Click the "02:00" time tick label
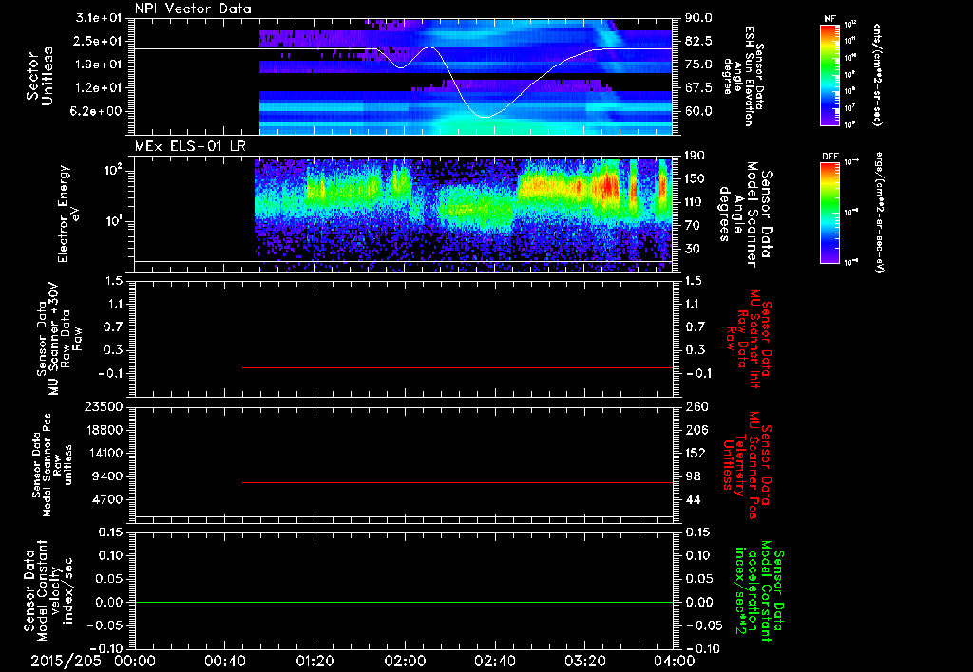 click(404, 661)
